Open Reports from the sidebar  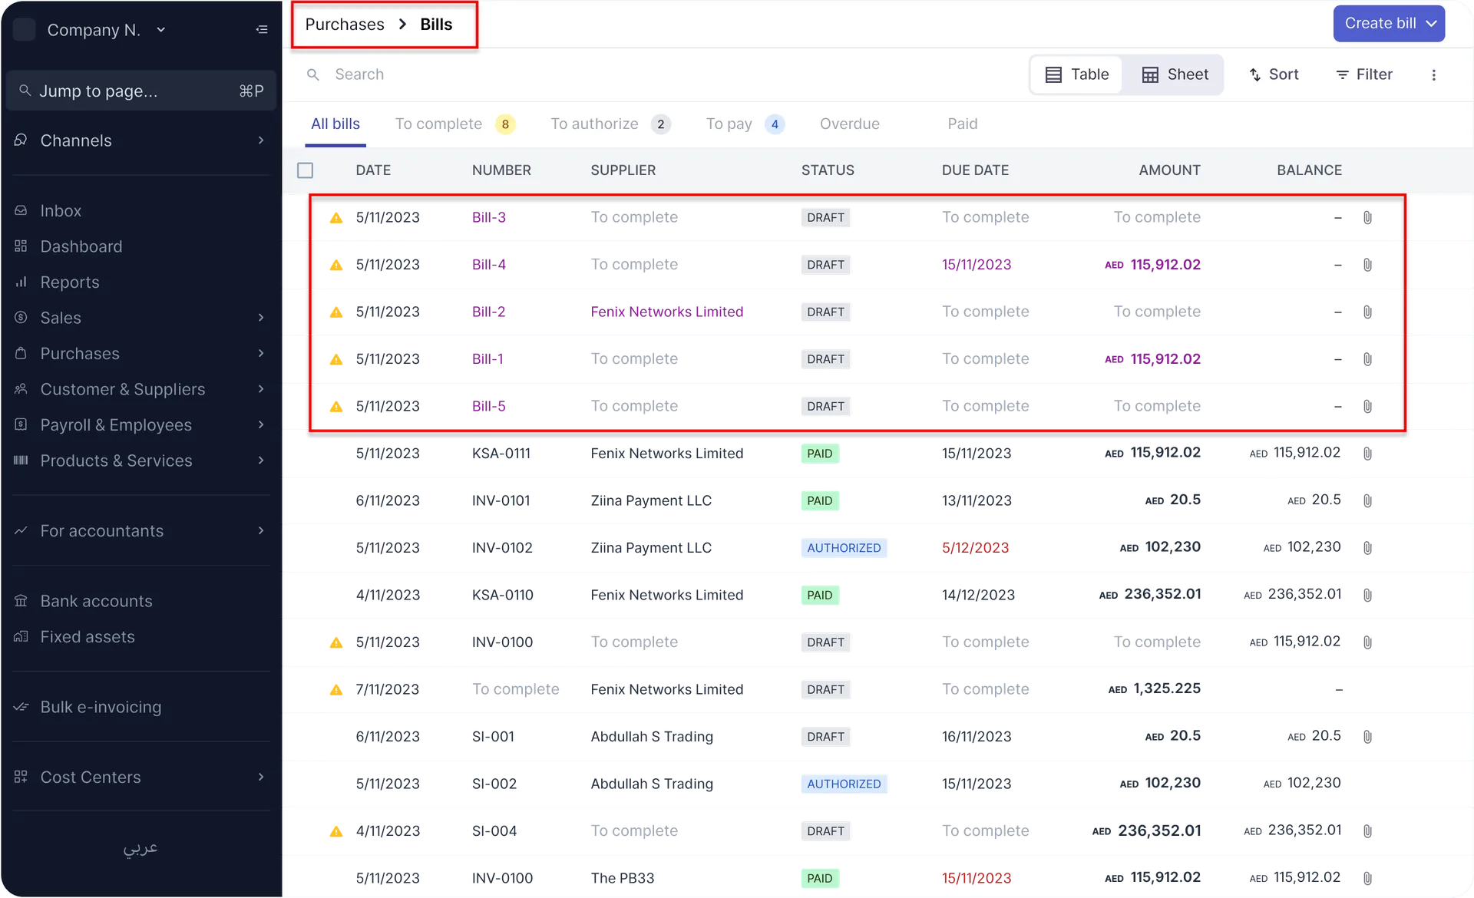(x=69, y=282)
